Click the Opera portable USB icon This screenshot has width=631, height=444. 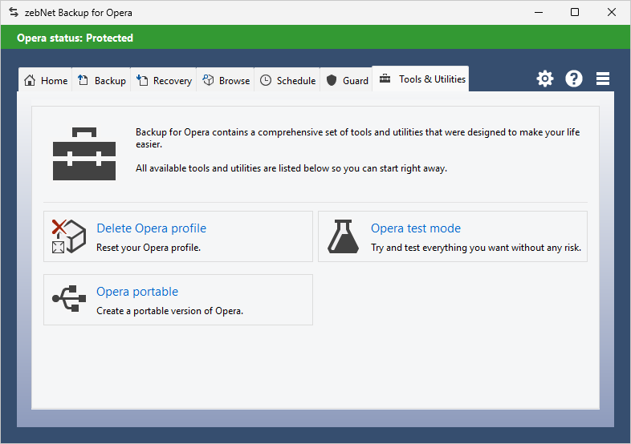68,299
